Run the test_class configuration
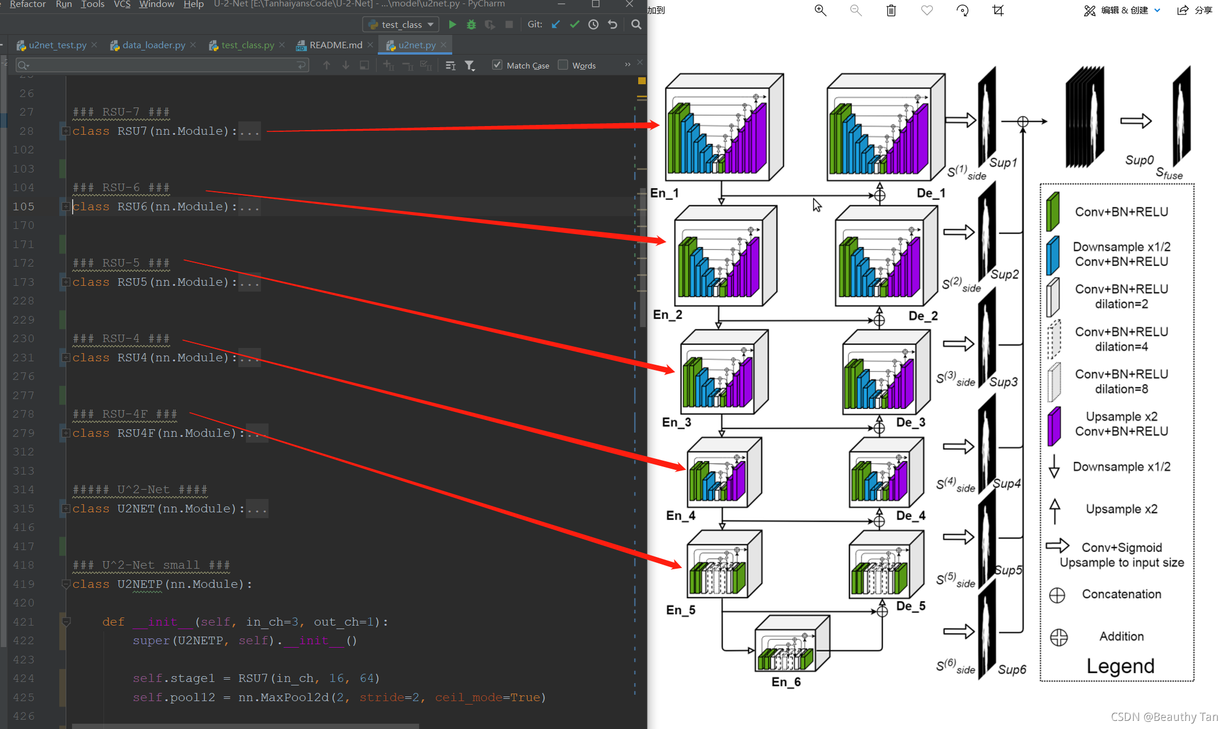This screenshot has height=729, width=1227. pyautogui.click(x=452, y=24)
